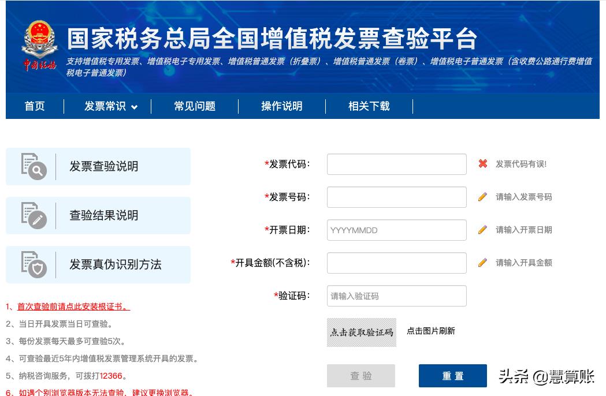Click the 查验 submit button
The height and width of the screenshot is (396, 606).
pyautogui.click(x=361, y=376)
